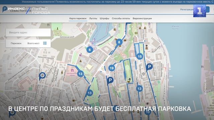
Task: Click the Центральный рынок market icon
Action: click(x=72, y=70)
